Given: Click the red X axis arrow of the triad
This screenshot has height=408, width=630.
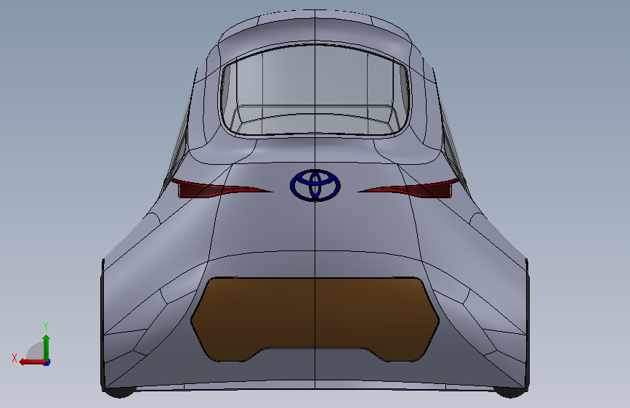Looking at the screenshot, I should [33, 362].
